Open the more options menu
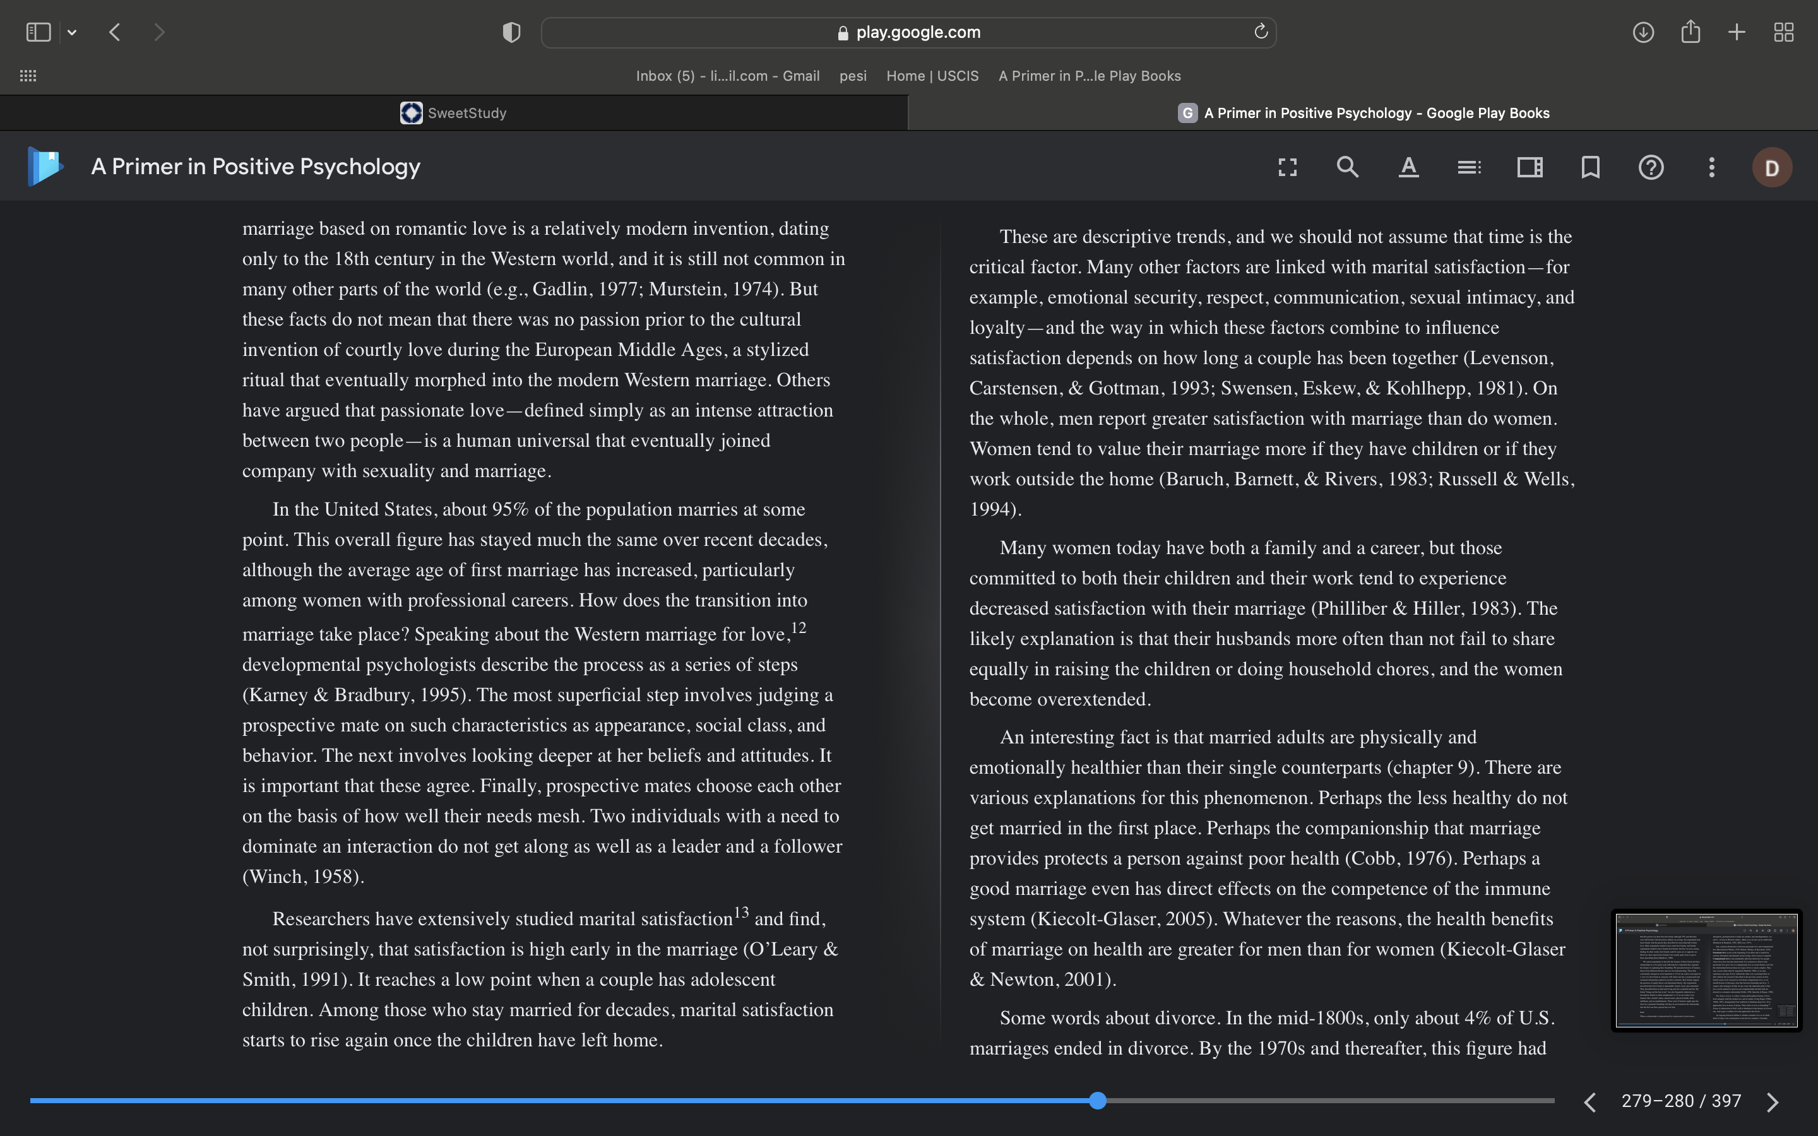Image resolution: width=1818 pixels, height=1136 pixels. [x=1711, y=167]
